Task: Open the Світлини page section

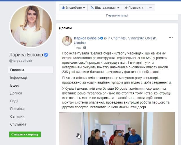Action: [x=17, y=117]
